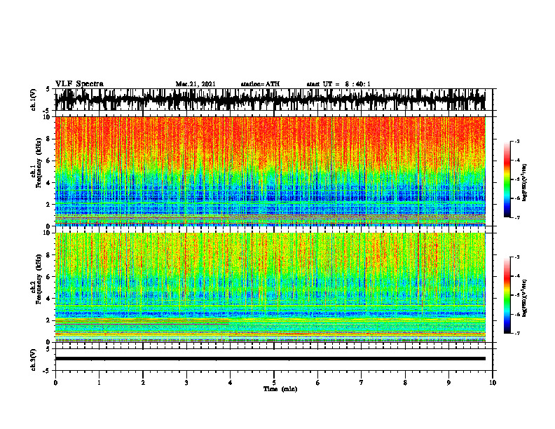Screen dimensions: 555x429
Task: Click time axis tick label "9"
Action: pyautogui.click(x=448, y=383)
